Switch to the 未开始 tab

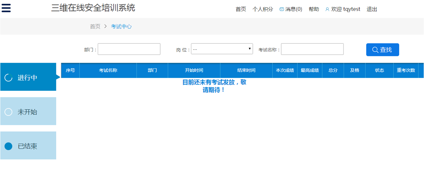click(28, 111)
